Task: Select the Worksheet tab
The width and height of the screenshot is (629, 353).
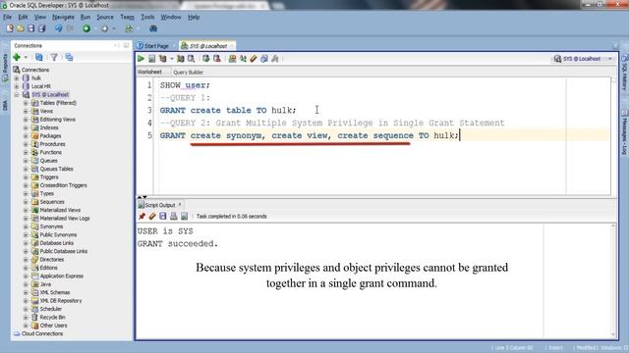Action: pyautogui.click(x=149, y=72)
